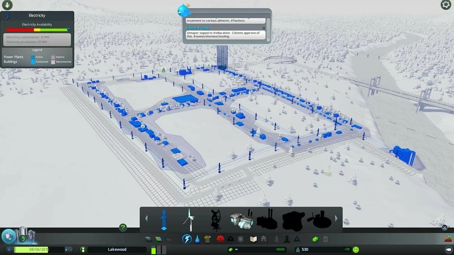Open the green question mark advisor

123,227
